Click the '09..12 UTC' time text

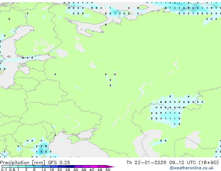(182, 163)
